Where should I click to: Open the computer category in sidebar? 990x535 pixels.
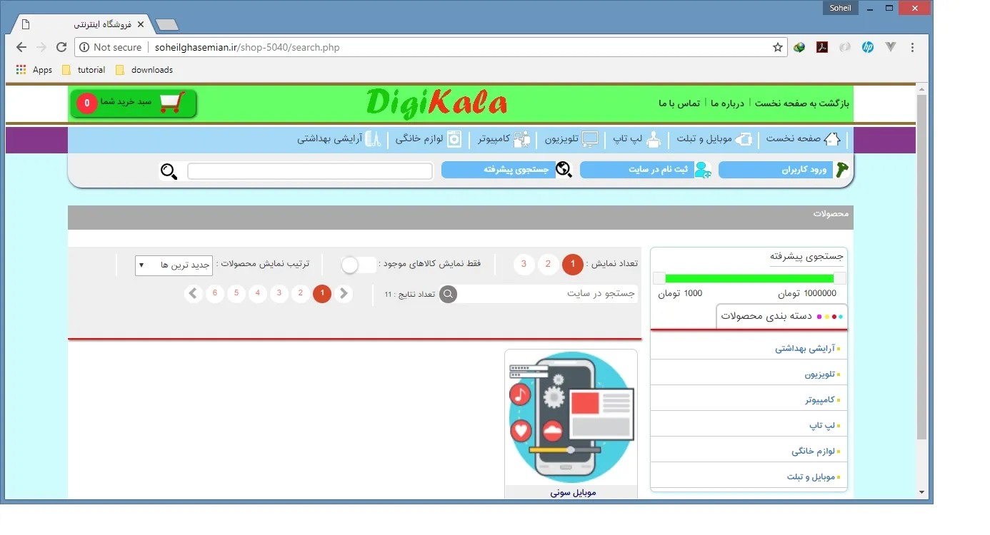click(x=819, y=400)
